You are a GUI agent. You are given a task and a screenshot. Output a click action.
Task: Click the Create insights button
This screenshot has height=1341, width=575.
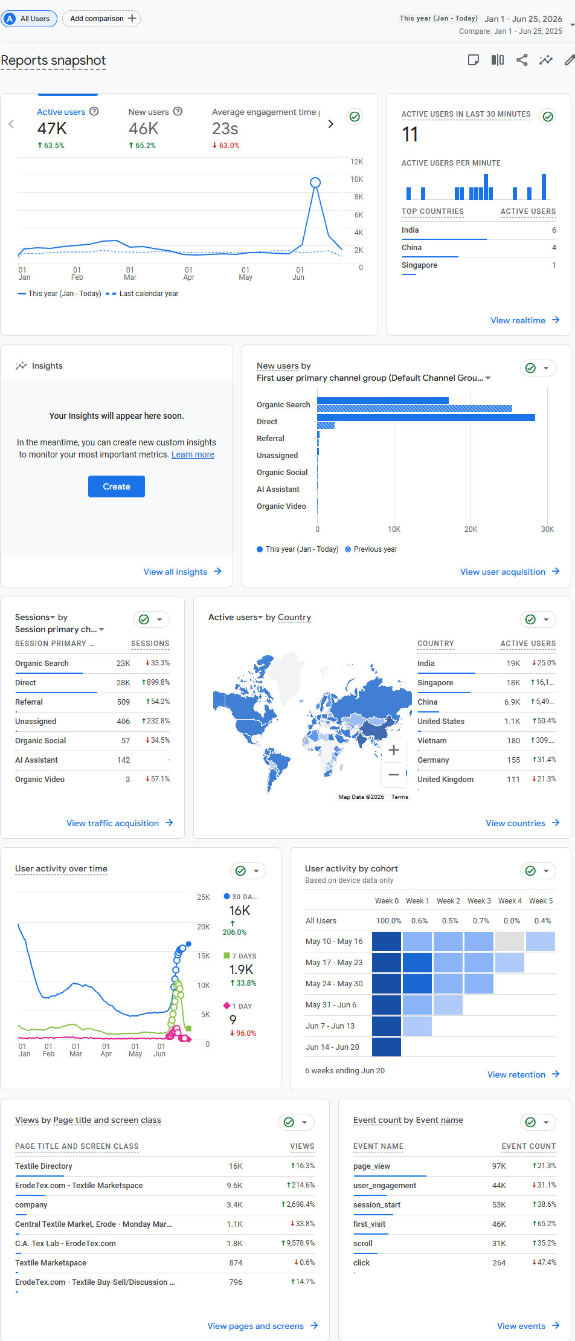point(117,486)
